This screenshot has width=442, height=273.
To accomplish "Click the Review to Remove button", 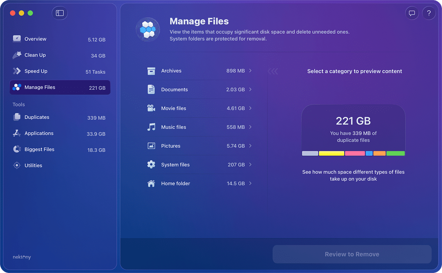I will 352,254.
